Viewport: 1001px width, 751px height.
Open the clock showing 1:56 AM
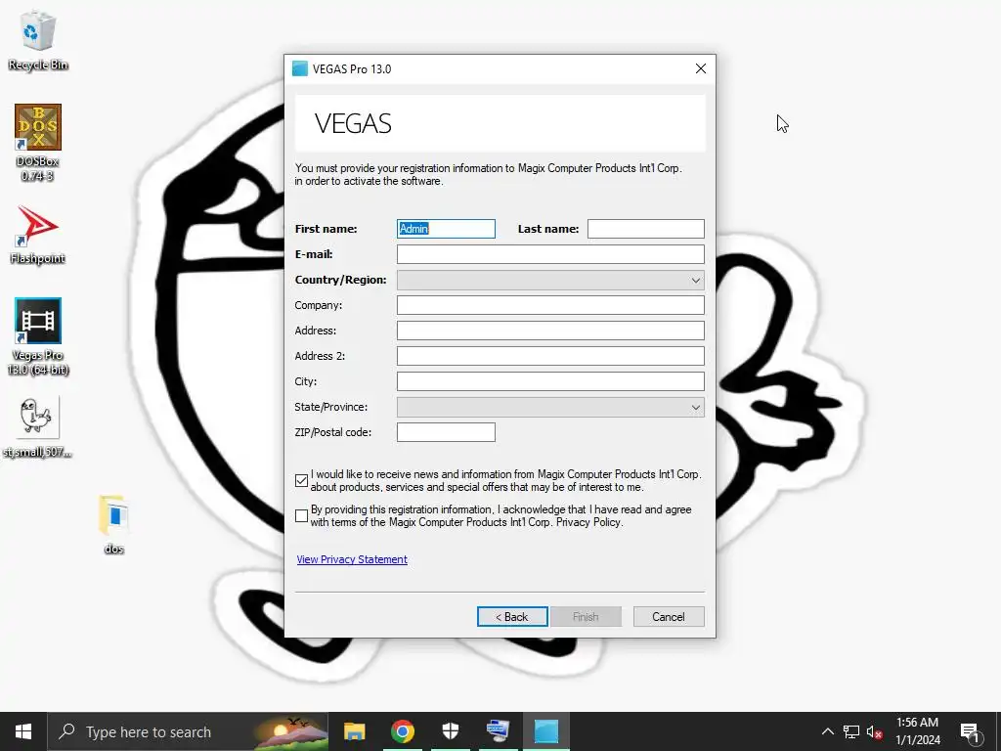917,731
